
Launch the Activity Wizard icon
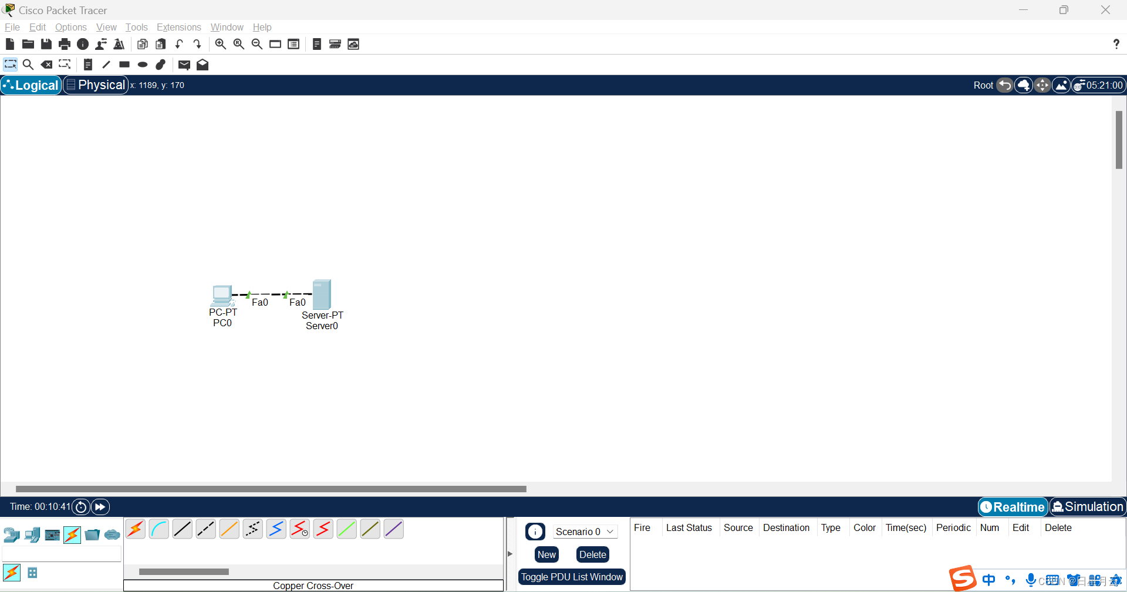(119, 44)
